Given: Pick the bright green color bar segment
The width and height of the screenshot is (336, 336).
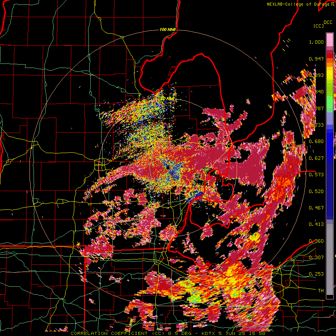Looking at the screenshot, I should point(330,102).
